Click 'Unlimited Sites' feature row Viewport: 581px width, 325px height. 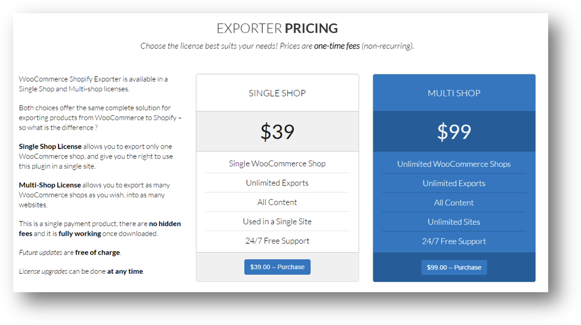pos(454,222)
